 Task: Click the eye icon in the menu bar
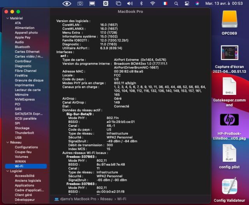(67, 4)
